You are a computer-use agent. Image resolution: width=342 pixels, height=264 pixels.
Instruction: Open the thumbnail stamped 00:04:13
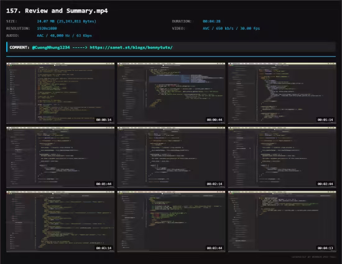pyautogui.click(x=282, y=222)
